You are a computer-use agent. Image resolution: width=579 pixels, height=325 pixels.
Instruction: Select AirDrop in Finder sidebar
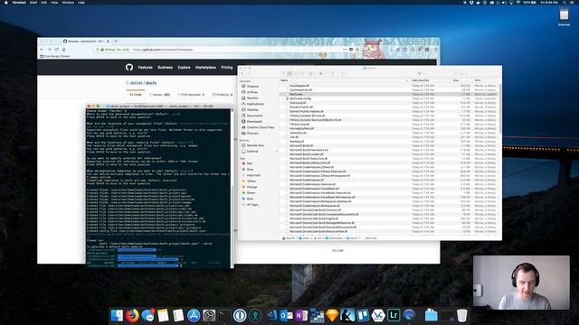click(252, 92)
